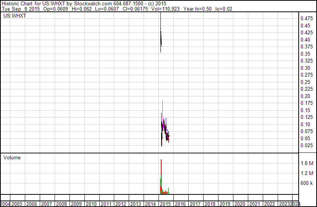317x207 pixels.
Task: Click the Cl=0.06175 closing price value
Action: (x=135, y=9)
